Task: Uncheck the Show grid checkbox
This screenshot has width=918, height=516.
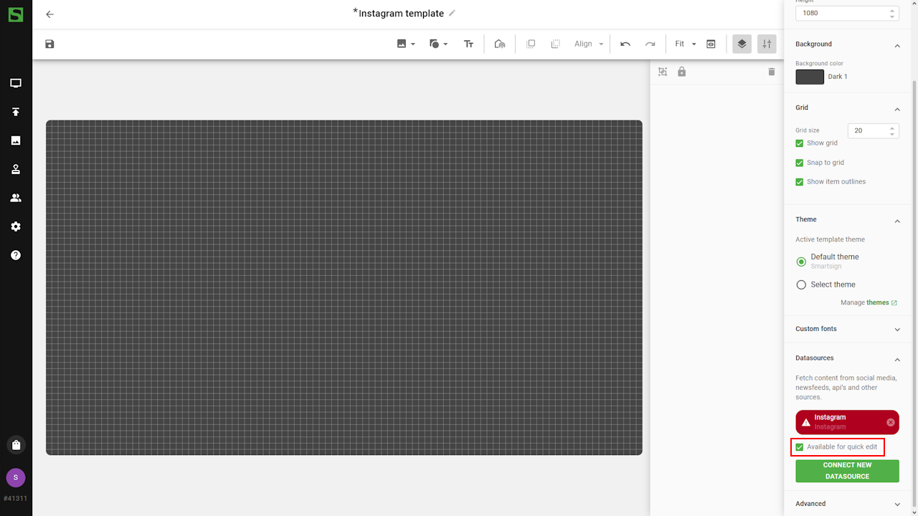Action: [x=800, y=143]
